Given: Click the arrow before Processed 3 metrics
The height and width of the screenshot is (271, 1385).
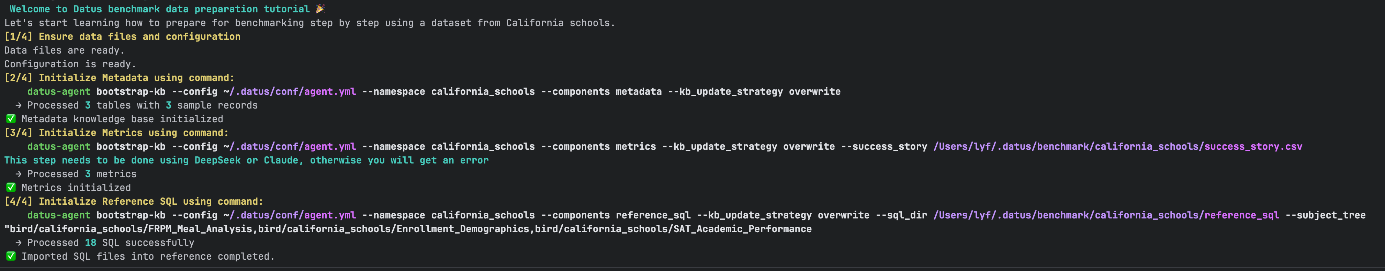Looking at the screenshot, I should (18, 174).
